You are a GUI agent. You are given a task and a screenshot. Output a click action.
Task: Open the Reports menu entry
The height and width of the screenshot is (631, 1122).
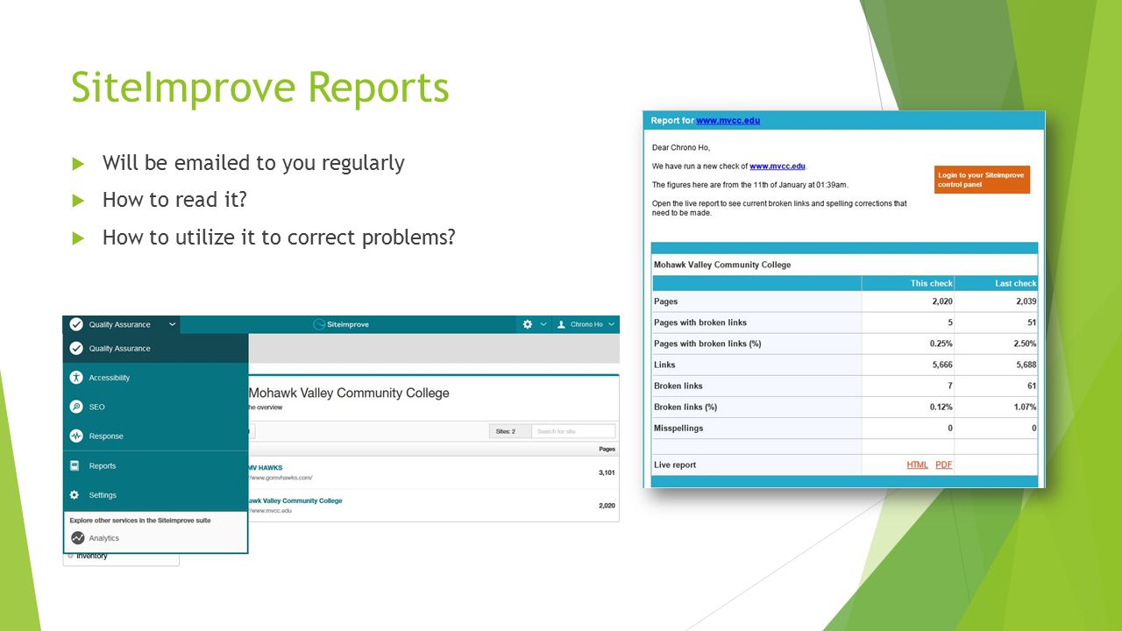click(156, 465)
